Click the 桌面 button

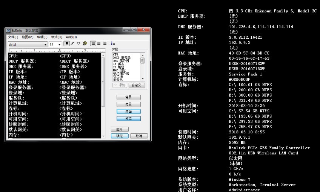click(x=129, y=112)
